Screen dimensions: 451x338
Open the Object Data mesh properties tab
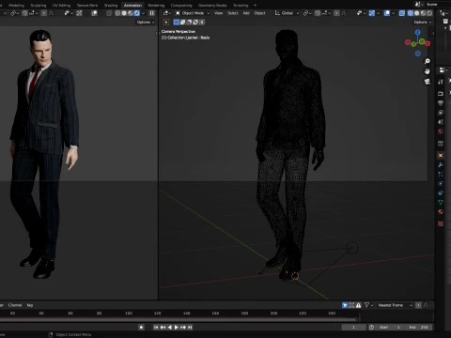441,202
